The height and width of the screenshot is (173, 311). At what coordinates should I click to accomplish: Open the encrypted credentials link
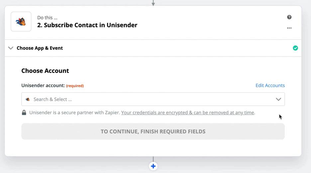pos(188,113)
